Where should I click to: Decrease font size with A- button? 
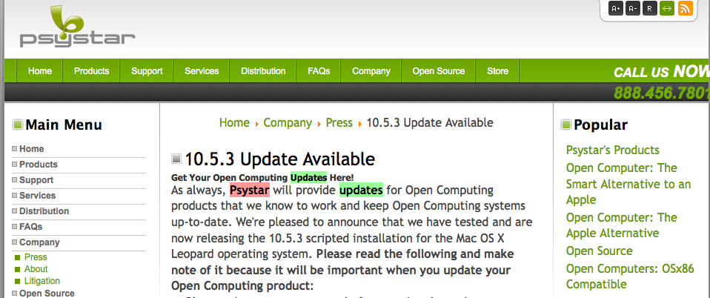pyautogui.click(x=633, y=8)
